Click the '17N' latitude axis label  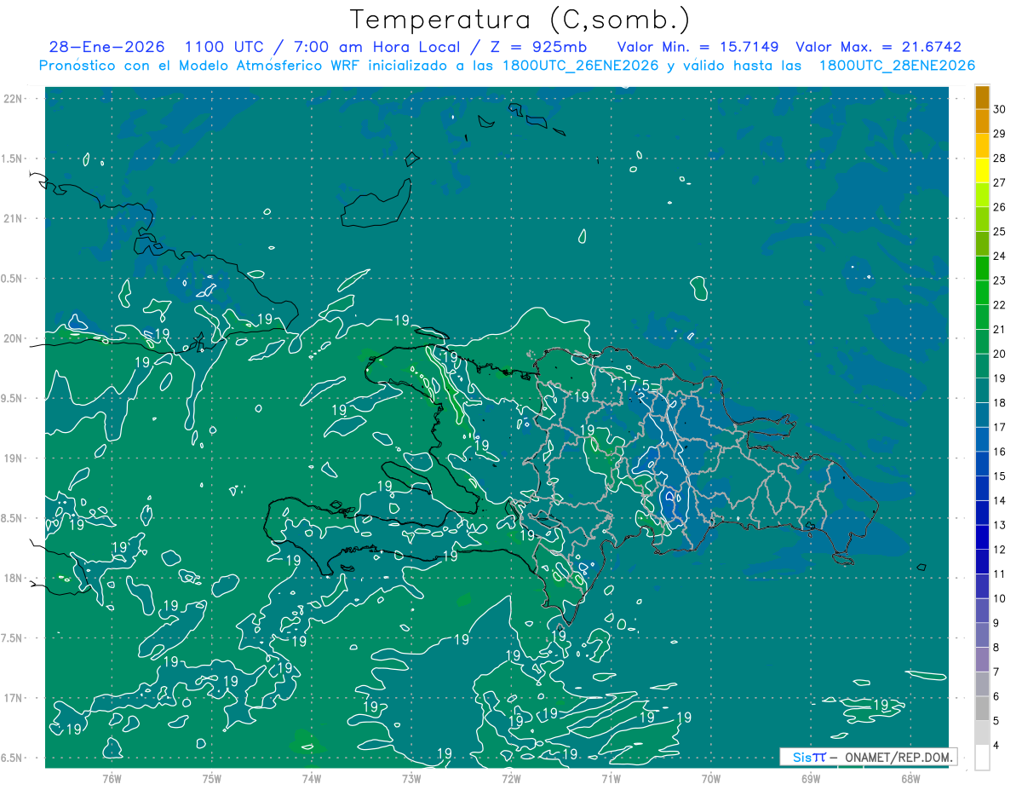pyautogui.click(x=13, y=698)
